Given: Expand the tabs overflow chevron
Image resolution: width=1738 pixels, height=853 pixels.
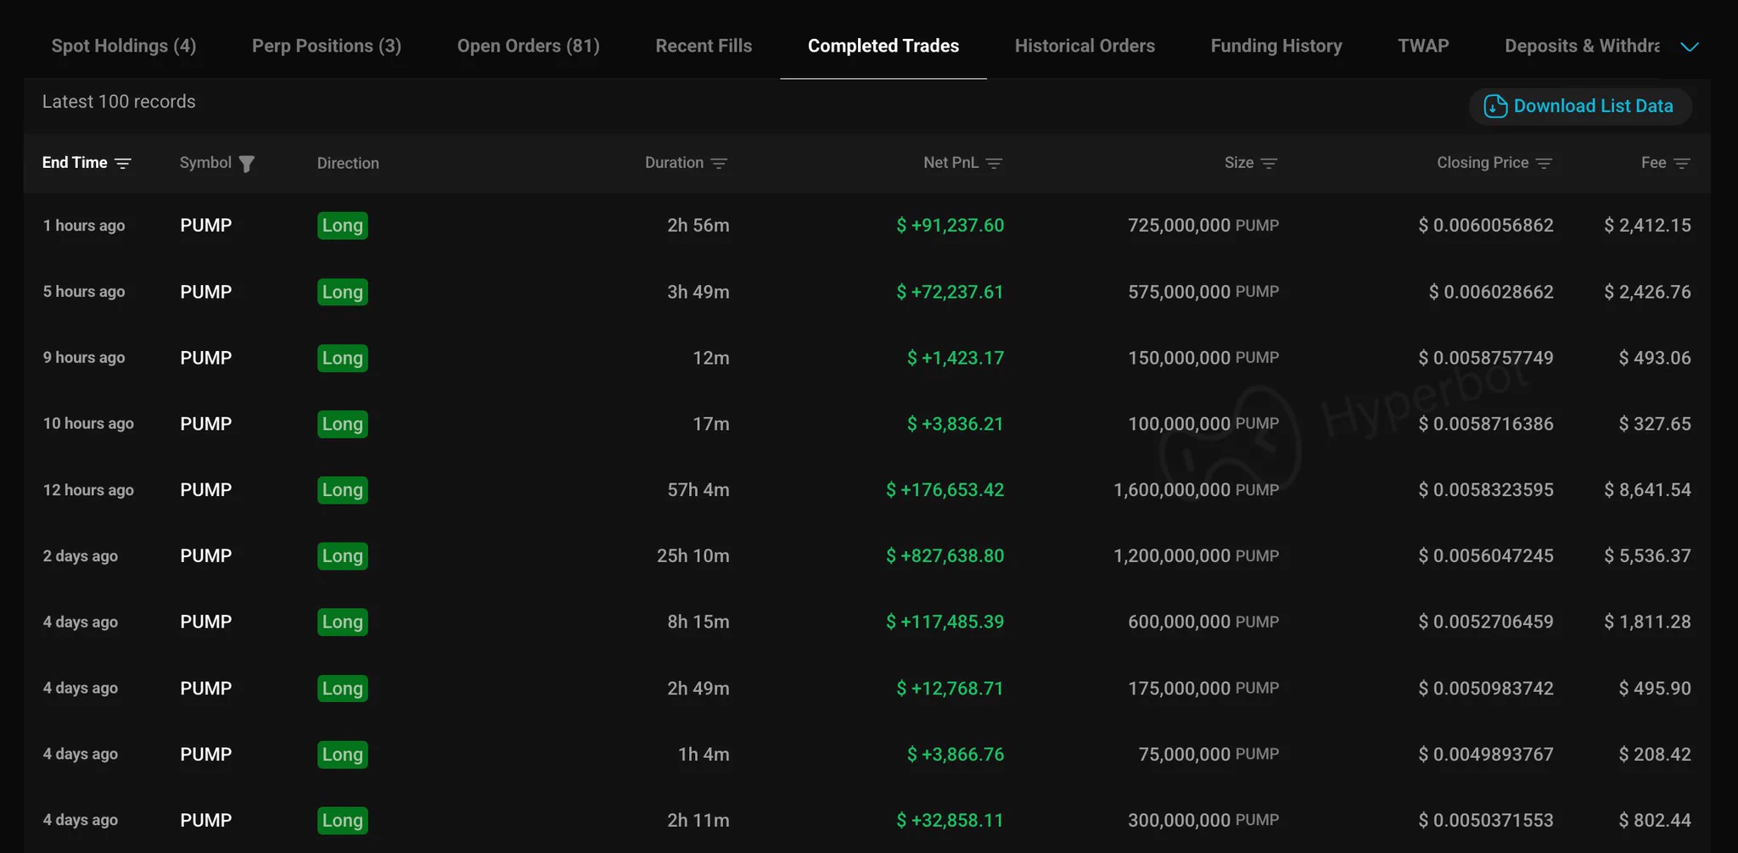Looking at the screenshot, I should (1690, 47).
